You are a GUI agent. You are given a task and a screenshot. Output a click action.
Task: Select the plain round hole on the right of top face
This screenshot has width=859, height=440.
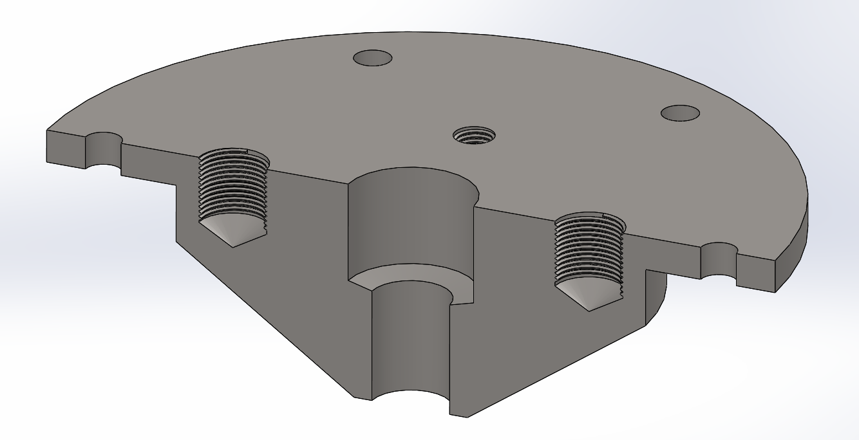point(681,113)
